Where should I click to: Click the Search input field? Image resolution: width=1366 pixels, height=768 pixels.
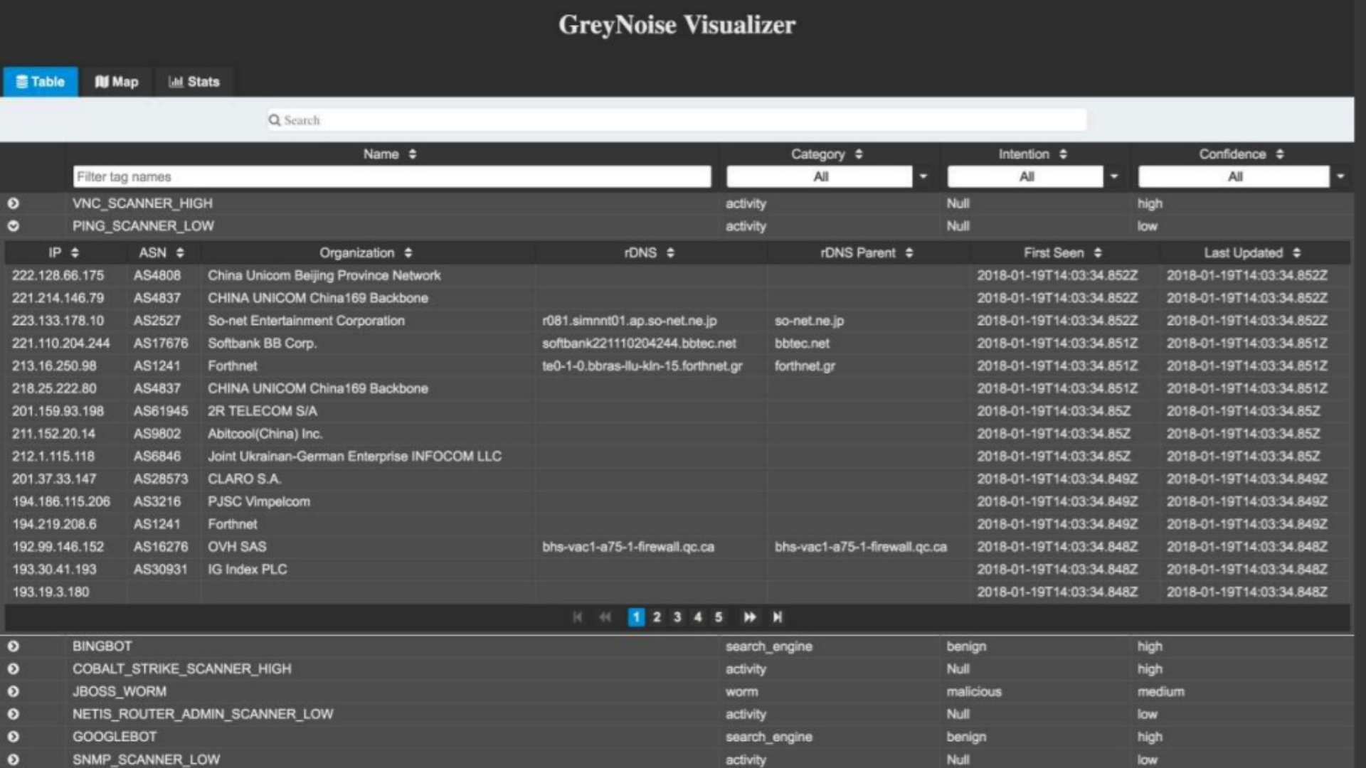pos(677,120)
